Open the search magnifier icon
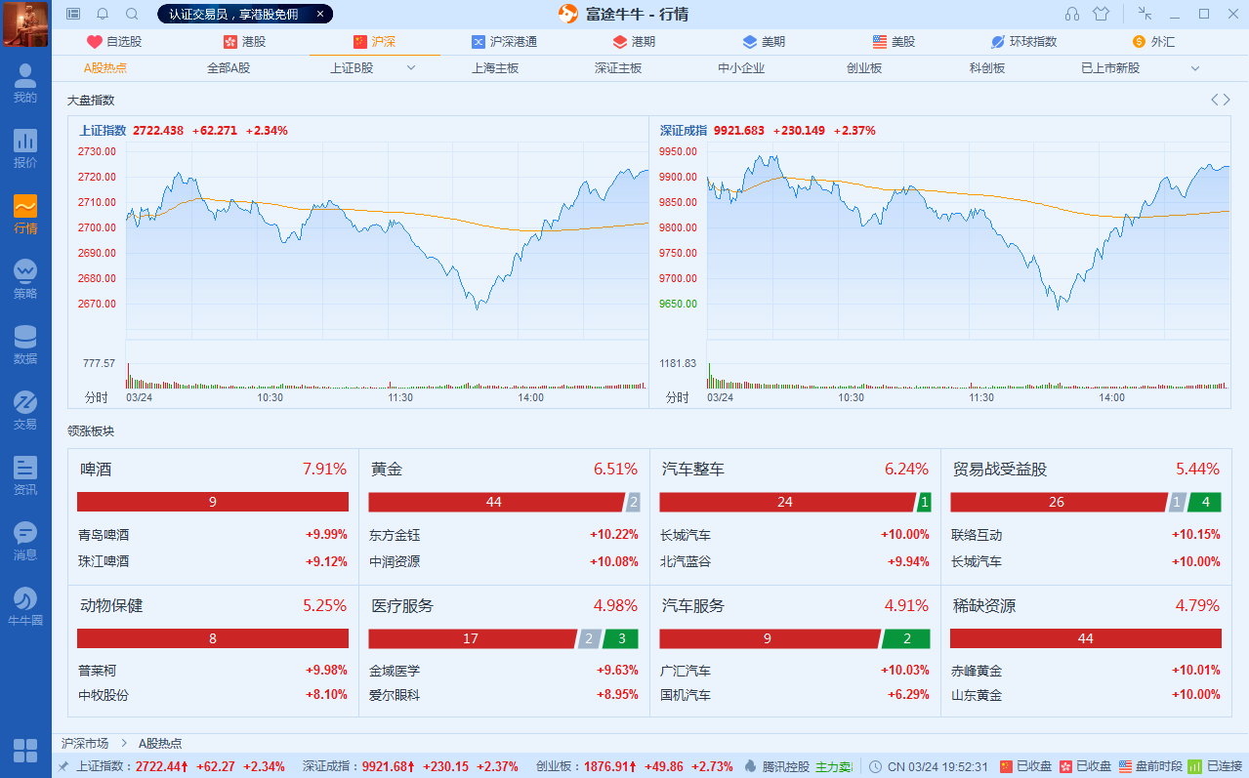 (x=132, y=14)
